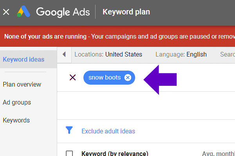Select the snow boots keyword chip text
This screenshot has height=156, width=235.
(105, 78)
